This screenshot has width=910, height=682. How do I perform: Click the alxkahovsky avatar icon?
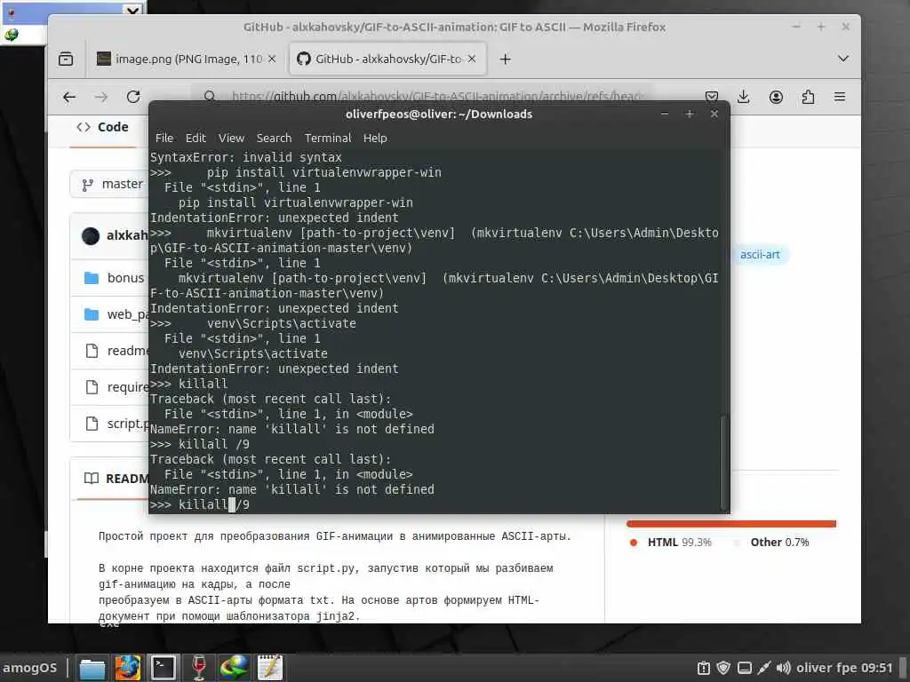tap(91, 235)
